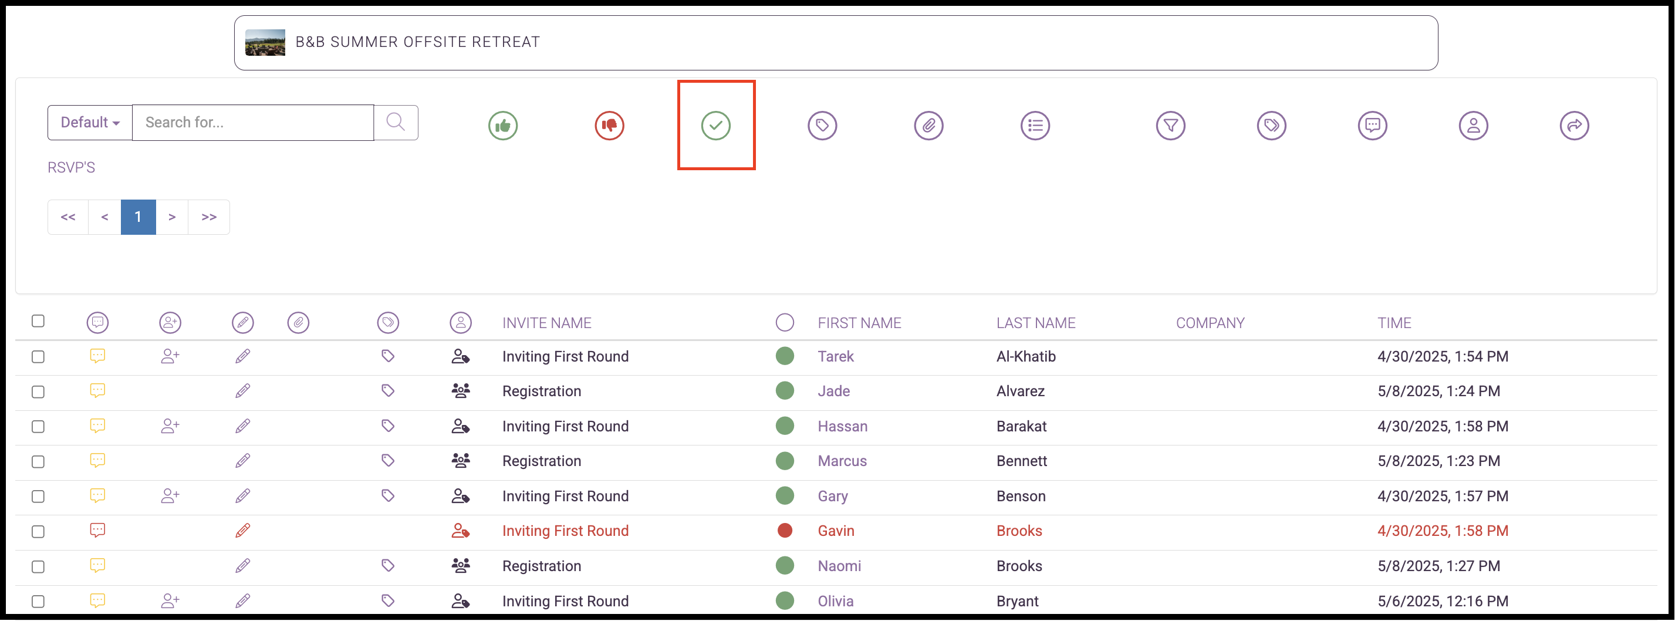1675x621 pixels.
Task: Click the share arrow toolbar icon
Action: tap(1574, 126)
